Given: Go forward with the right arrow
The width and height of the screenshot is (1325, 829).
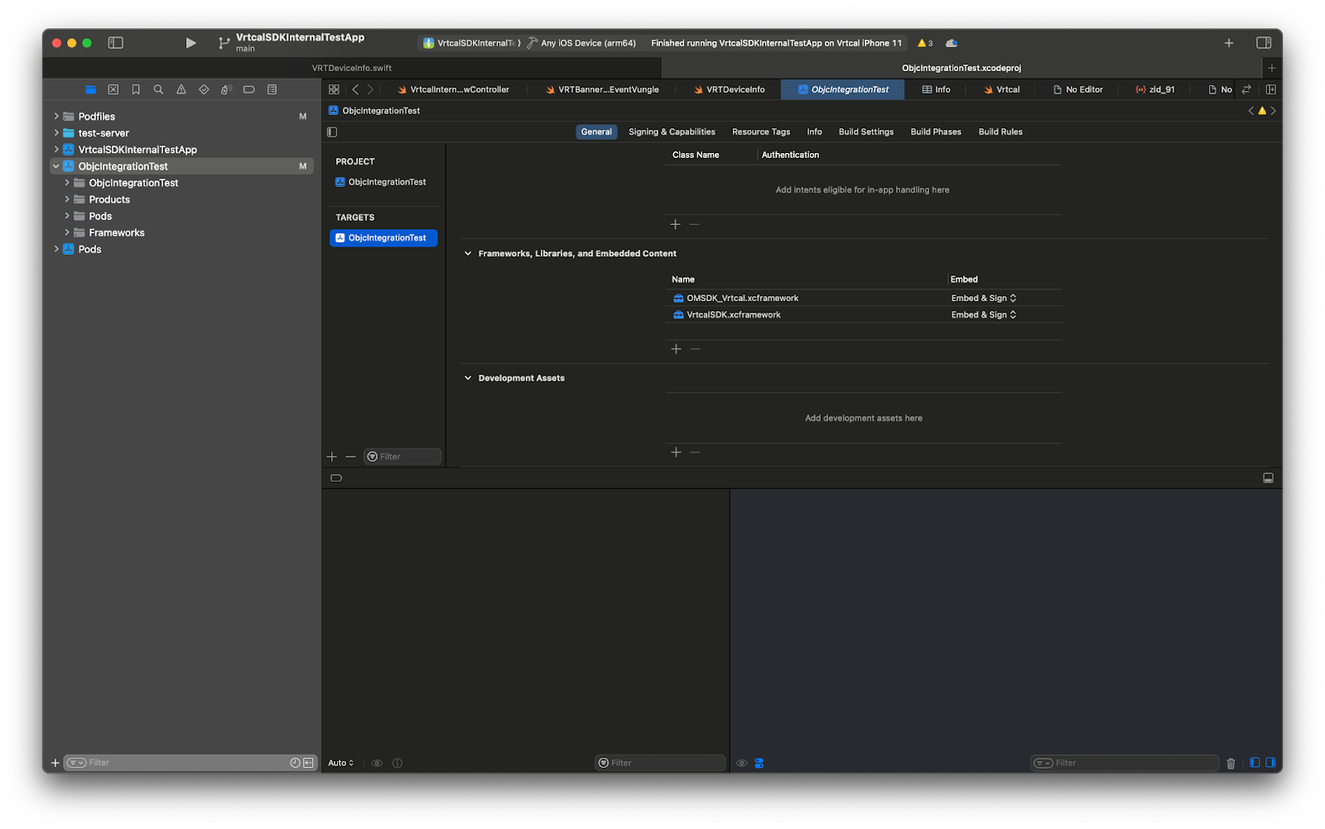Looking at the screenshot, I should (370, 89).
